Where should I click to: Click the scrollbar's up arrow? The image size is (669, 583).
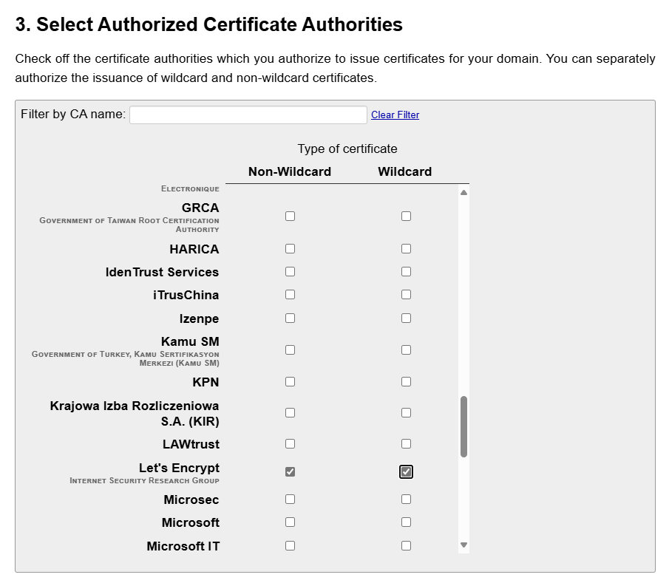click(463, 191)
